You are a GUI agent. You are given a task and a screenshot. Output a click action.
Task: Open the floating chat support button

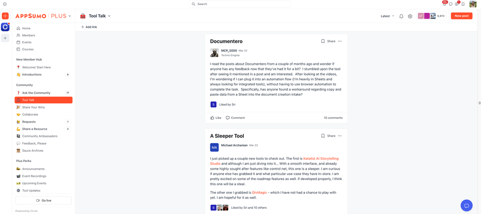466,205
